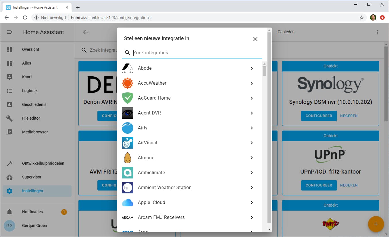Expand the Abode row chevron

[252, 68]
